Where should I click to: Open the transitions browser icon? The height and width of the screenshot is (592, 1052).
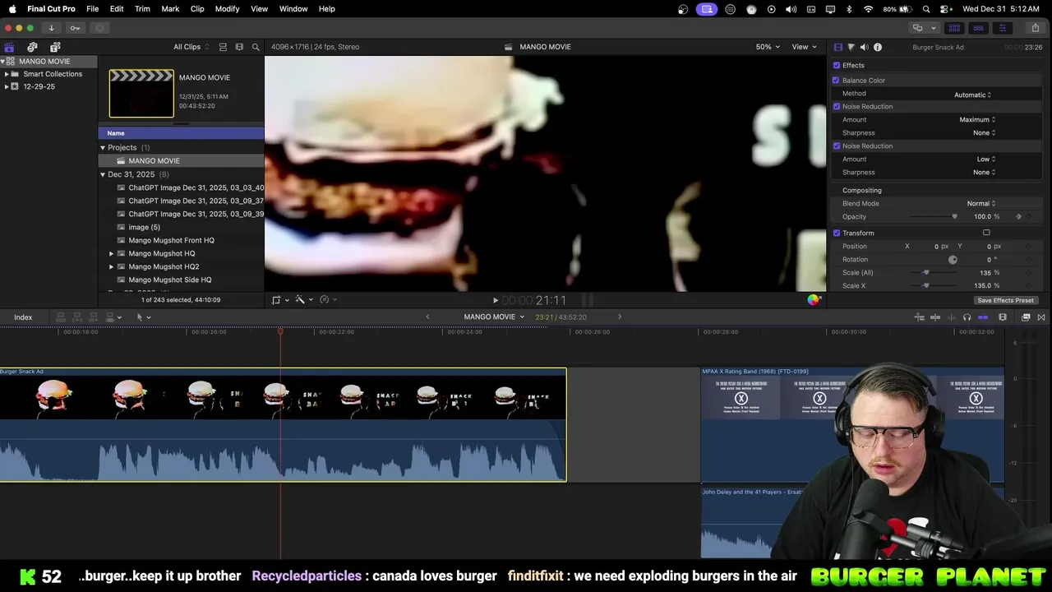point(1041,317)
